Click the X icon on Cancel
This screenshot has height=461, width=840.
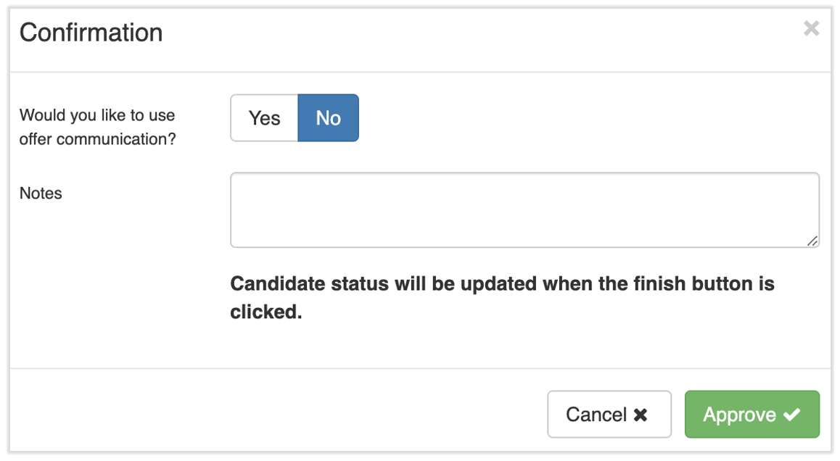tap(641, 415)
